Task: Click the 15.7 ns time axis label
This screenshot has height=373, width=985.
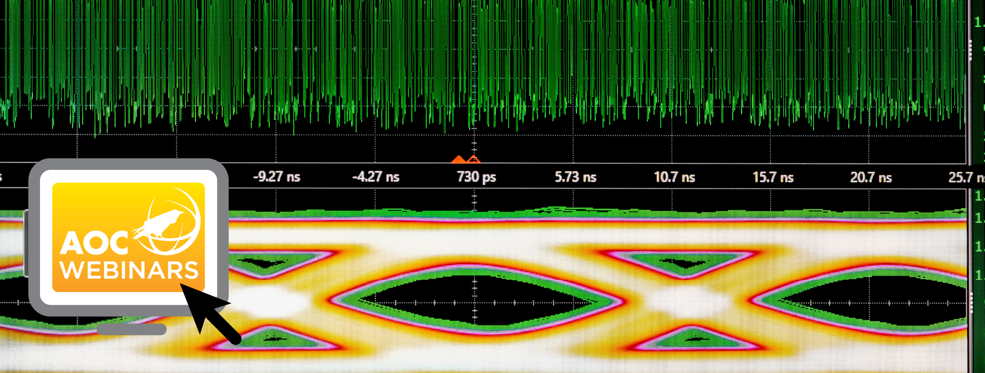Action: [x=773, y=177]
